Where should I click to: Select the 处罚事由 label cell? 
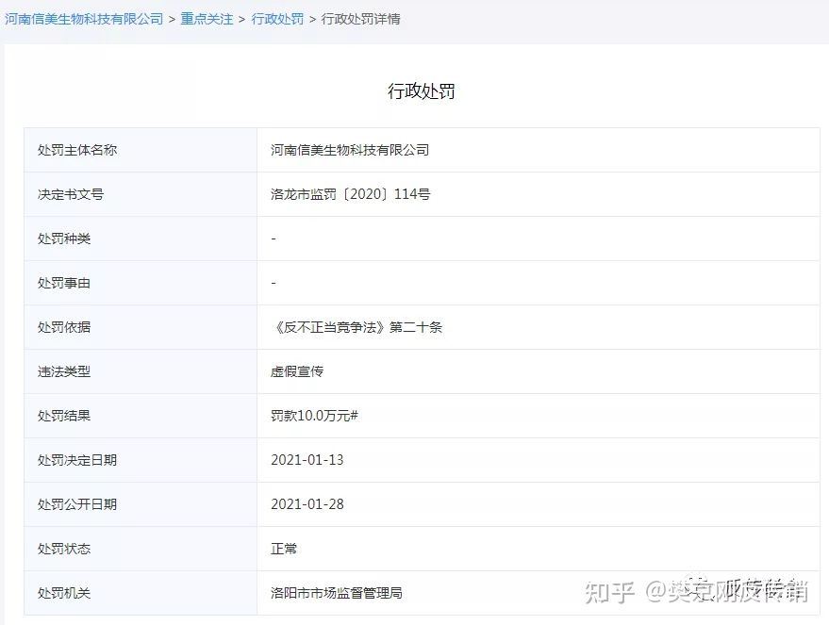pyautogui.click(x=141, y=283)
